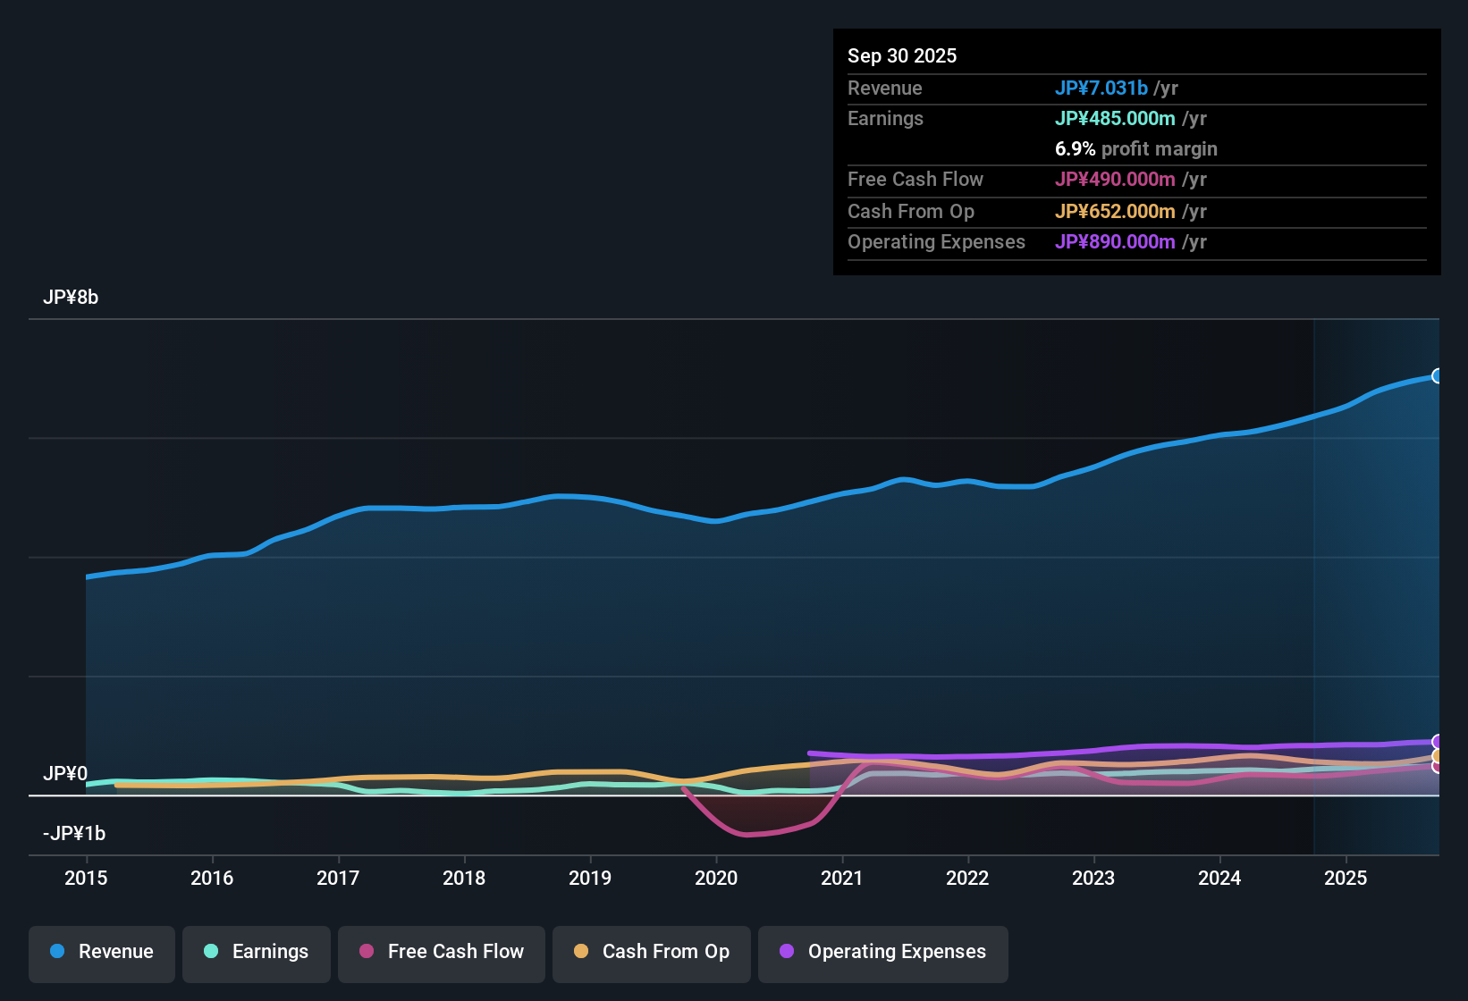Screen dimensions: 1468x1001
Task: Click the purple Operating Expenses legend dot
Action: tap(785, 952)
